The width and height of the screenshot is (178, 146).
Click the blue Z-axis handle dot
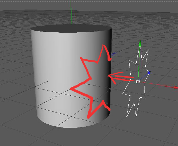coord(149,73)
